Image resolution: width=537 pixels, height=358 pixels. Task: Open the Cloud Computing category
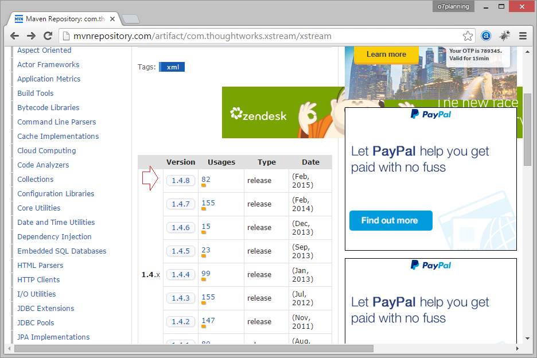click(x=46, y=151)
